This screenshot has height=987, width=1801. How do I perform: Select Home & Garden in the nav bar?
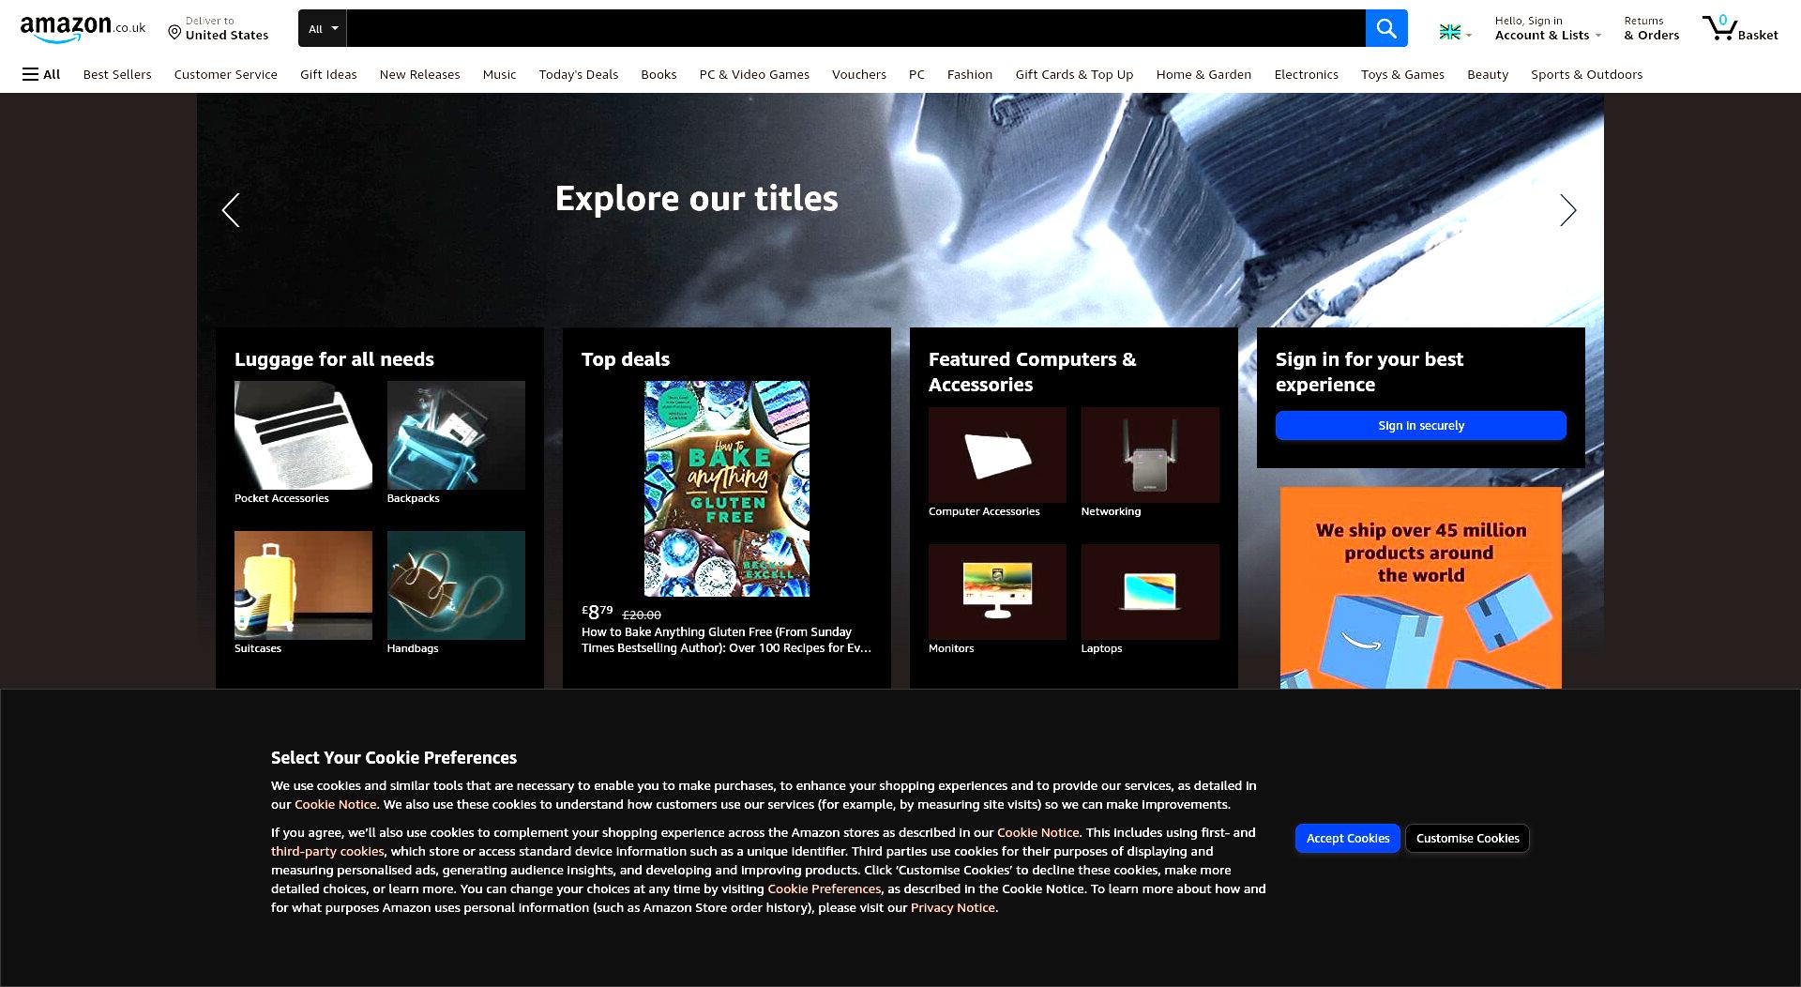(1203, 74)
